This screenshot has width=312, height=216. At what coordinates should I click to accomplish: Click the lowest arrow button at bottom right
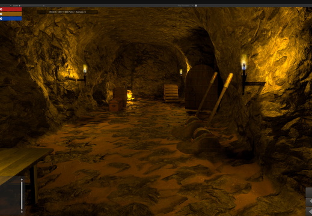[x=309, y=211]
